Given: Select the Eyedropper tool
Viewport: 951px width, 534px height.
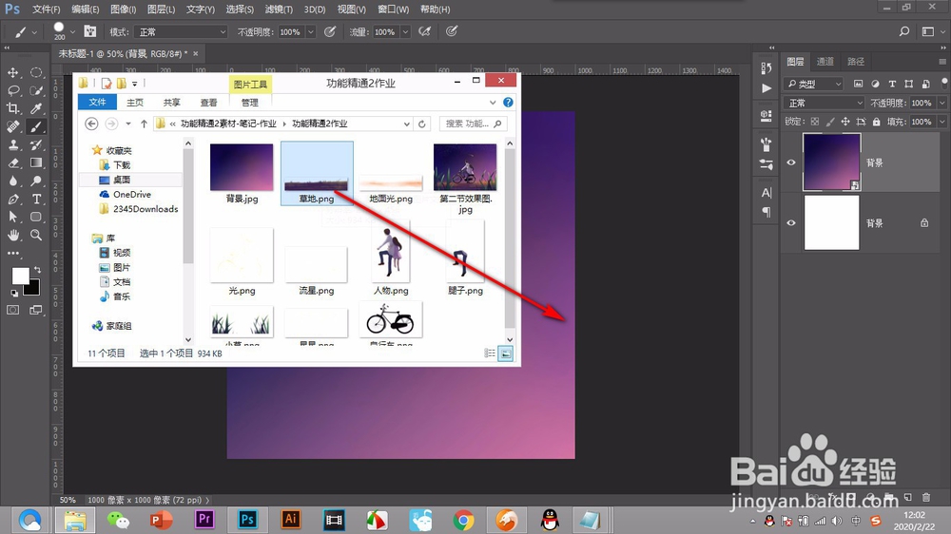Looking at the screenshot, I should click(x=36, y=108).
